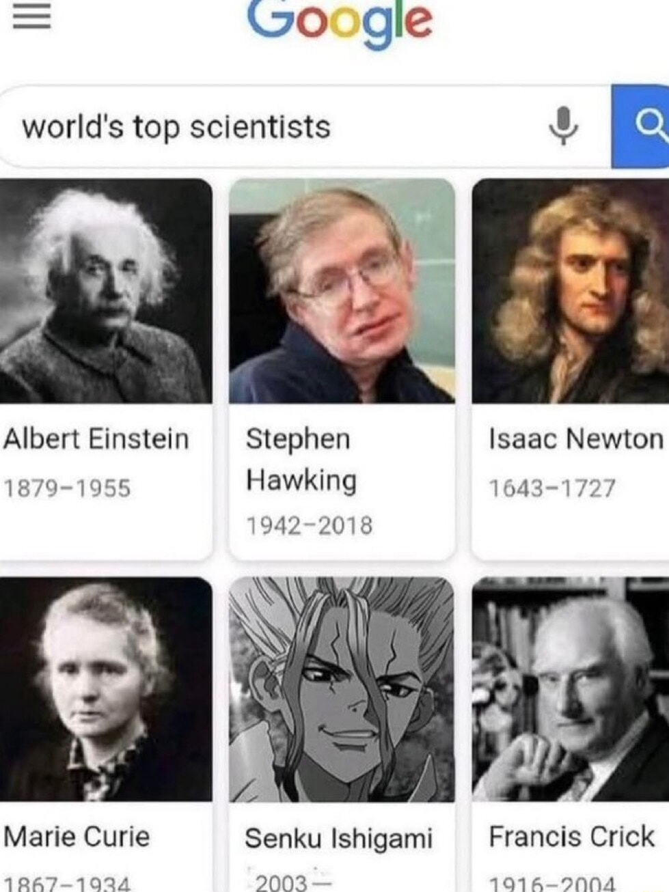The height and width of the screenshot is (892, 669).
Task: Select the Marie Curie name link
Action: [x=77, y=837]
